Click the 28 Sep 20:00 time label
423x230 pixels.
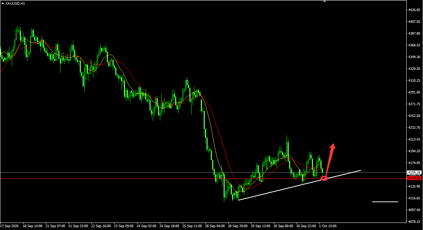(237, 226)
